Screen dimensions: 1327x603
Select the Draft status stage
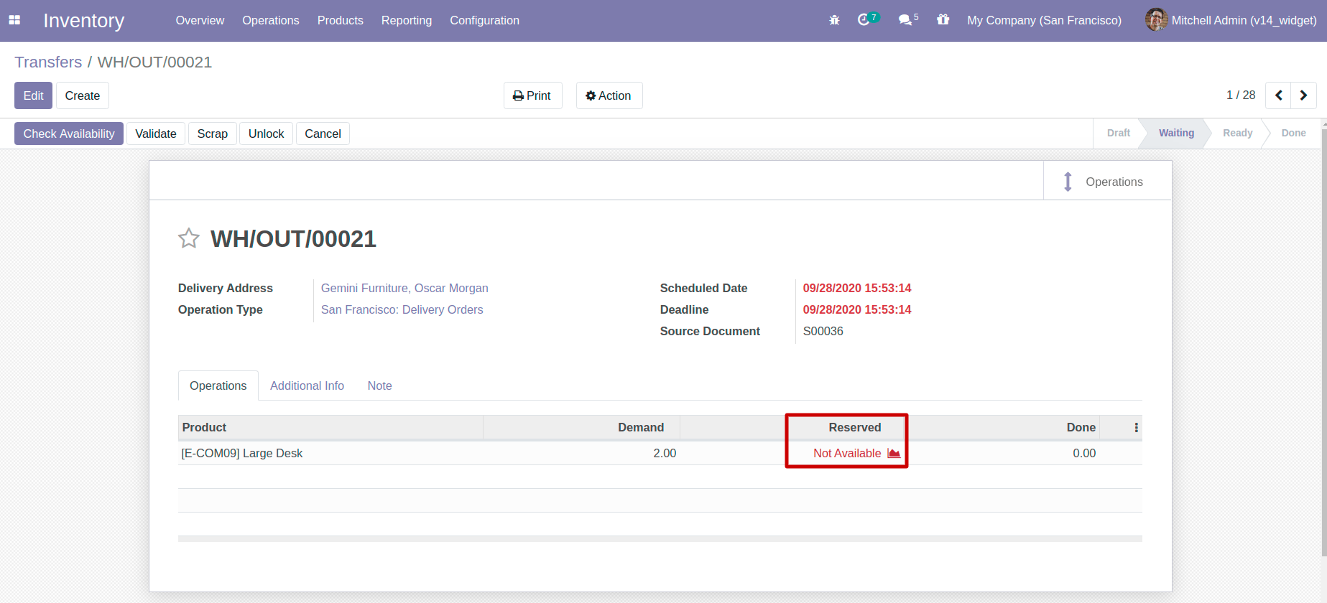tap(1118, 133)
